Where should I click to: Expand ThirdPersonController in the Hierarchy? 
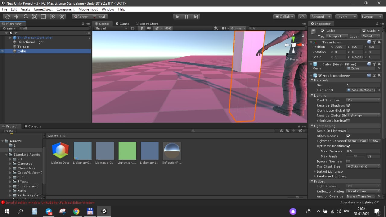[x=10, y=38]
